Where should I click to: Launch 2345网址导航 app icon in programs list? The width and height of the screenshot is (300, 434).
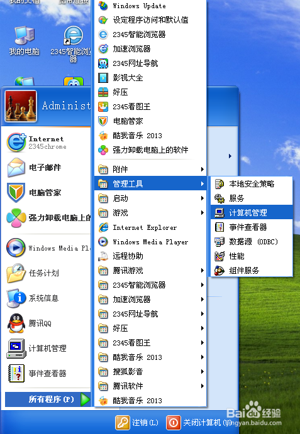click(103, 63)
